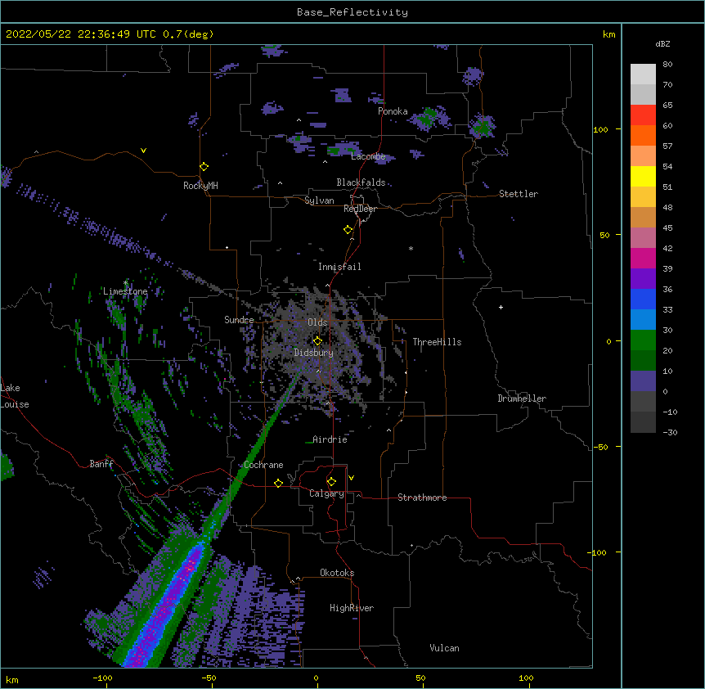Click the Vulcan label
This screenshot has width=705, height=689.
[444, 648]
